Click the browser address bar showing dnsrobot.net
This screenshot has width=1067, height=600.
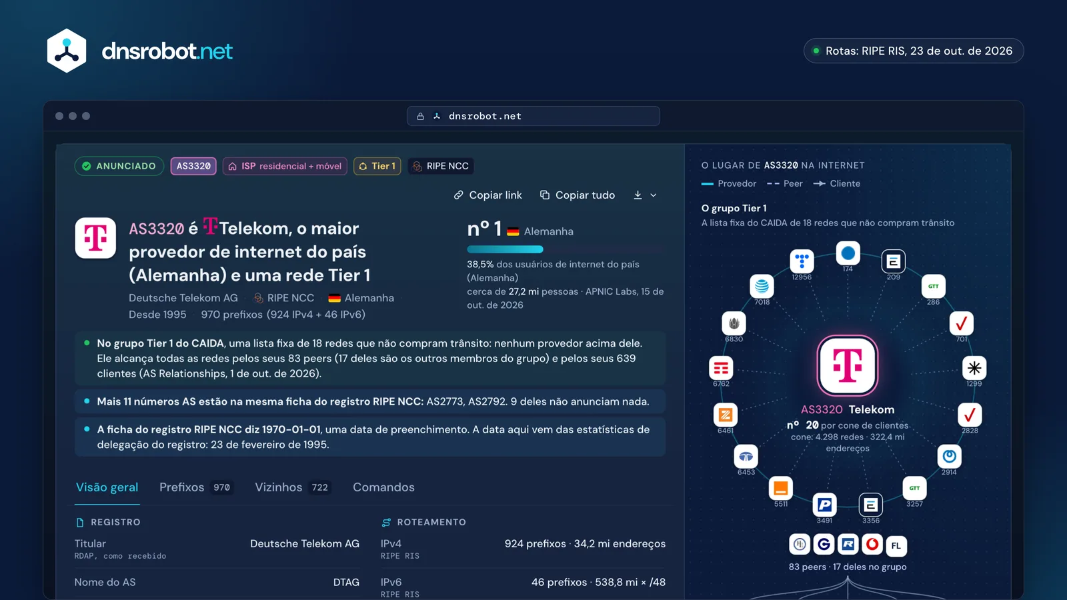[x=533, y=116]
